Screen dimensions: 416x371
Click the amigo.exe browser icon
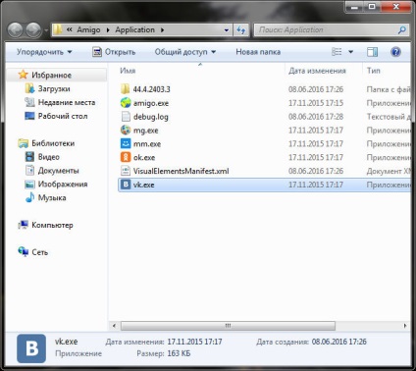click(x=126, y=103)
